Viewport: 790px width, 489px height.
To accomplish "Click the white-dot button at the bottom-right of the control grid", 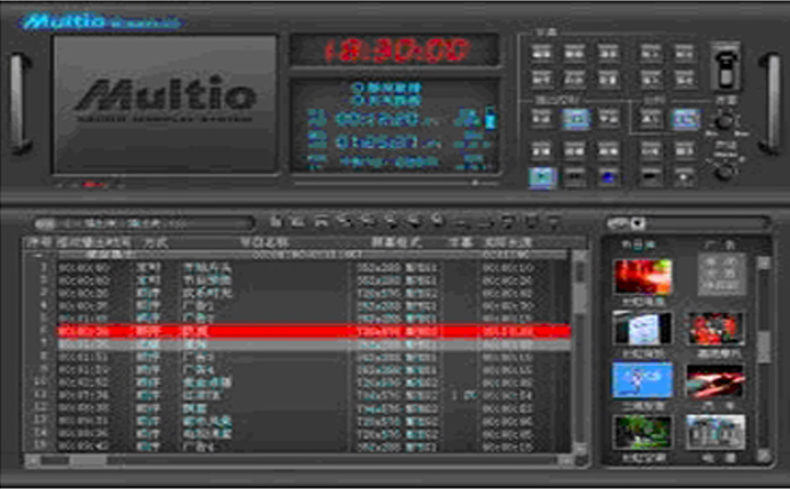I will 684,177.
